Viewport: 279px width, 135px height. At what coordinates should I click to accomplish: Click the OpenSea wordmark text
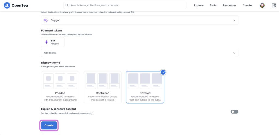(x=20, y=5)
